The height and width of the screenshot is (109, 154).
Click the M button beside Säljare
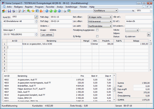point(149,35)
